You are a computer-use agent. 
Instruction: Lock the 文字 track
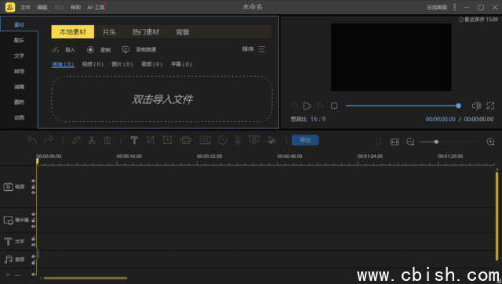click(x=33, y=239)
